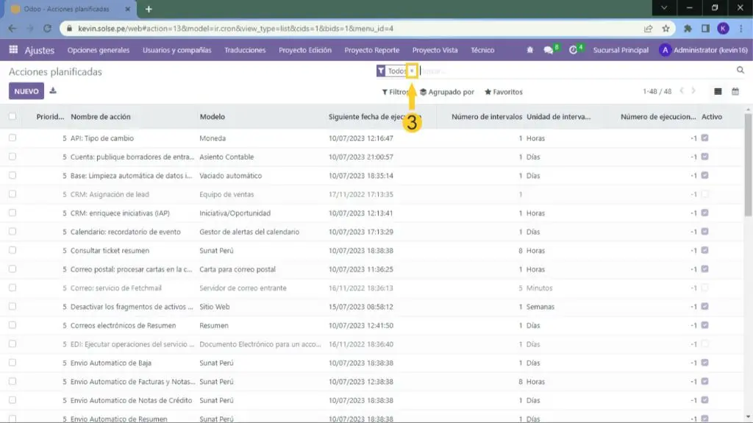Image resolution: width=753 pixels, height=423 pixels.
Task: Open the activities clock icon
Action: [574, 50]
